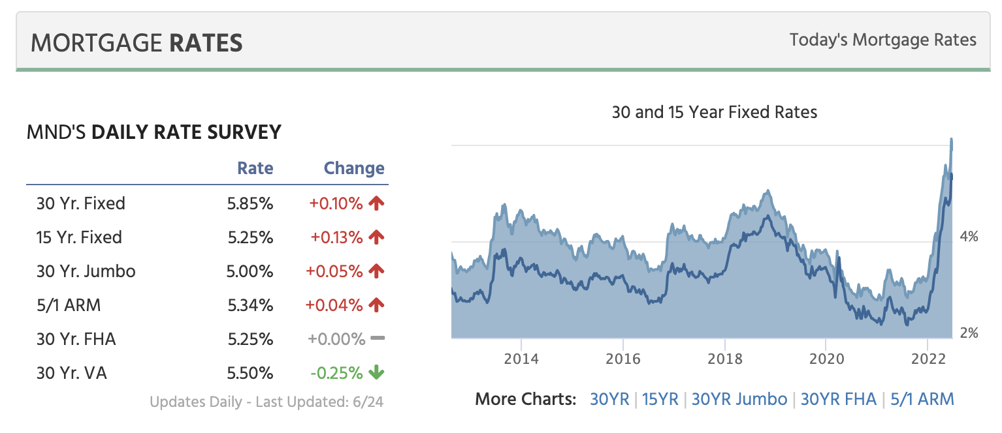Click the 2018 label on chart axis

pos(724,359)
